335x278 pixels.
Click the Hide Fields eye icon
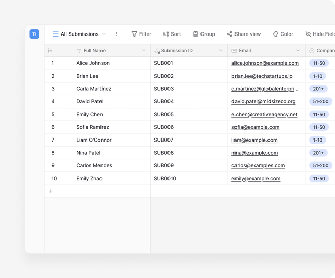pos(308,34)
